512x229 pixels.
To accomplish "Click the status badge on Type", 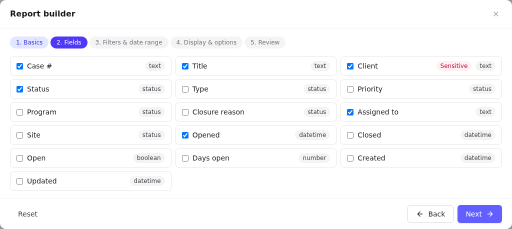I will 316,89.
